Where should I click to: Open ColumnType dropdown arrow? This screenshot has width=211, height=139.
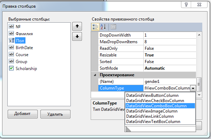[193, 88]
